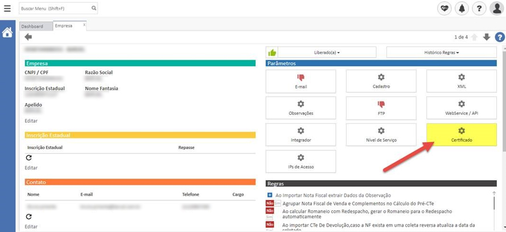This screenshot has height=232, width=506.
Task: Open the health heartbeat monitor icon
Action: (444, 9)
